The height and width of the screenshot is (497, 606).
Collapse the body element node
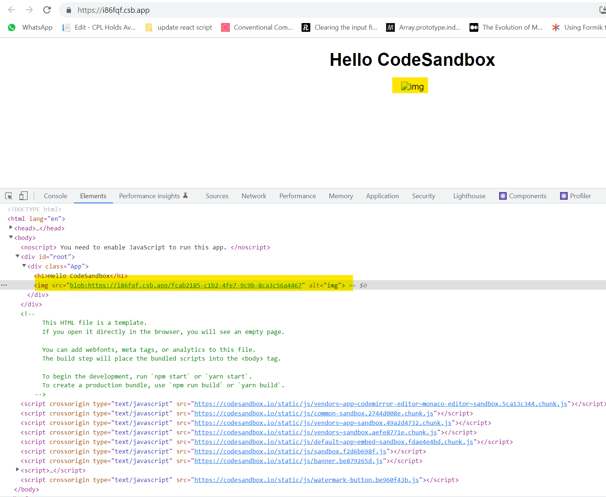point(11,237)
